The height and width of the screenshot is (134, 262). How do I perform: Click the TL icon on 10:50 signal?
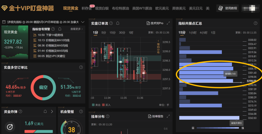[35, 35]
